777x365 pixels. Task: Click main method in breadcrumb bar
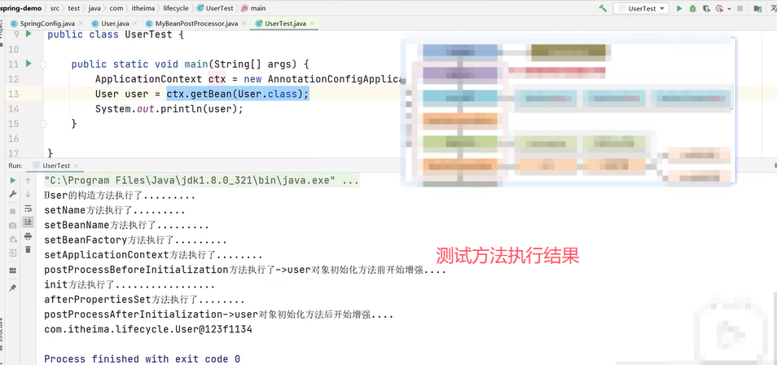tap(253, 8)
